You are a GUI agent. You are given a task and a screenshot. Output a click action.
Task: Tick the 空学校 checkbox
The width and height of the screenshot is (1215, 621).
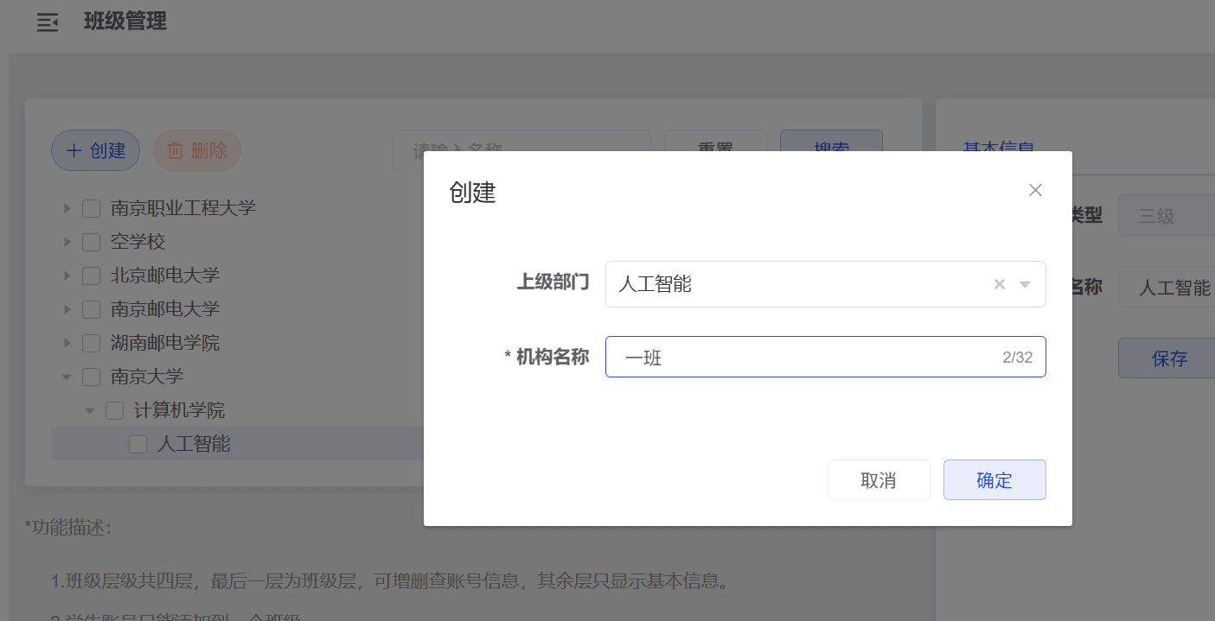pos(91,242)
